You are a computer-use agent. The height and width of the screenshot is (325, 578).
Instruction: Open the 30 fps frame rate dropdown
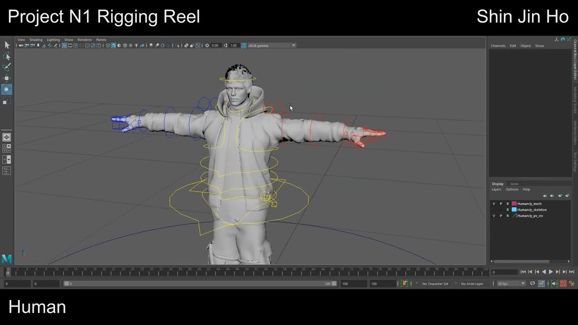(523, 283)
